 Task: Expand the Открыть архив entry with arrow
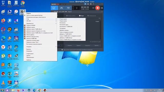click(x=71, y=21)
